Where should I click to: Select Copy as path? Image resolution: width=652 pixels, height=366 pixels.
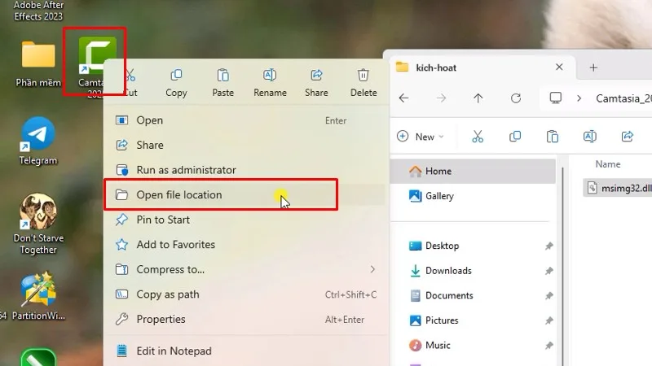point(246,294)
